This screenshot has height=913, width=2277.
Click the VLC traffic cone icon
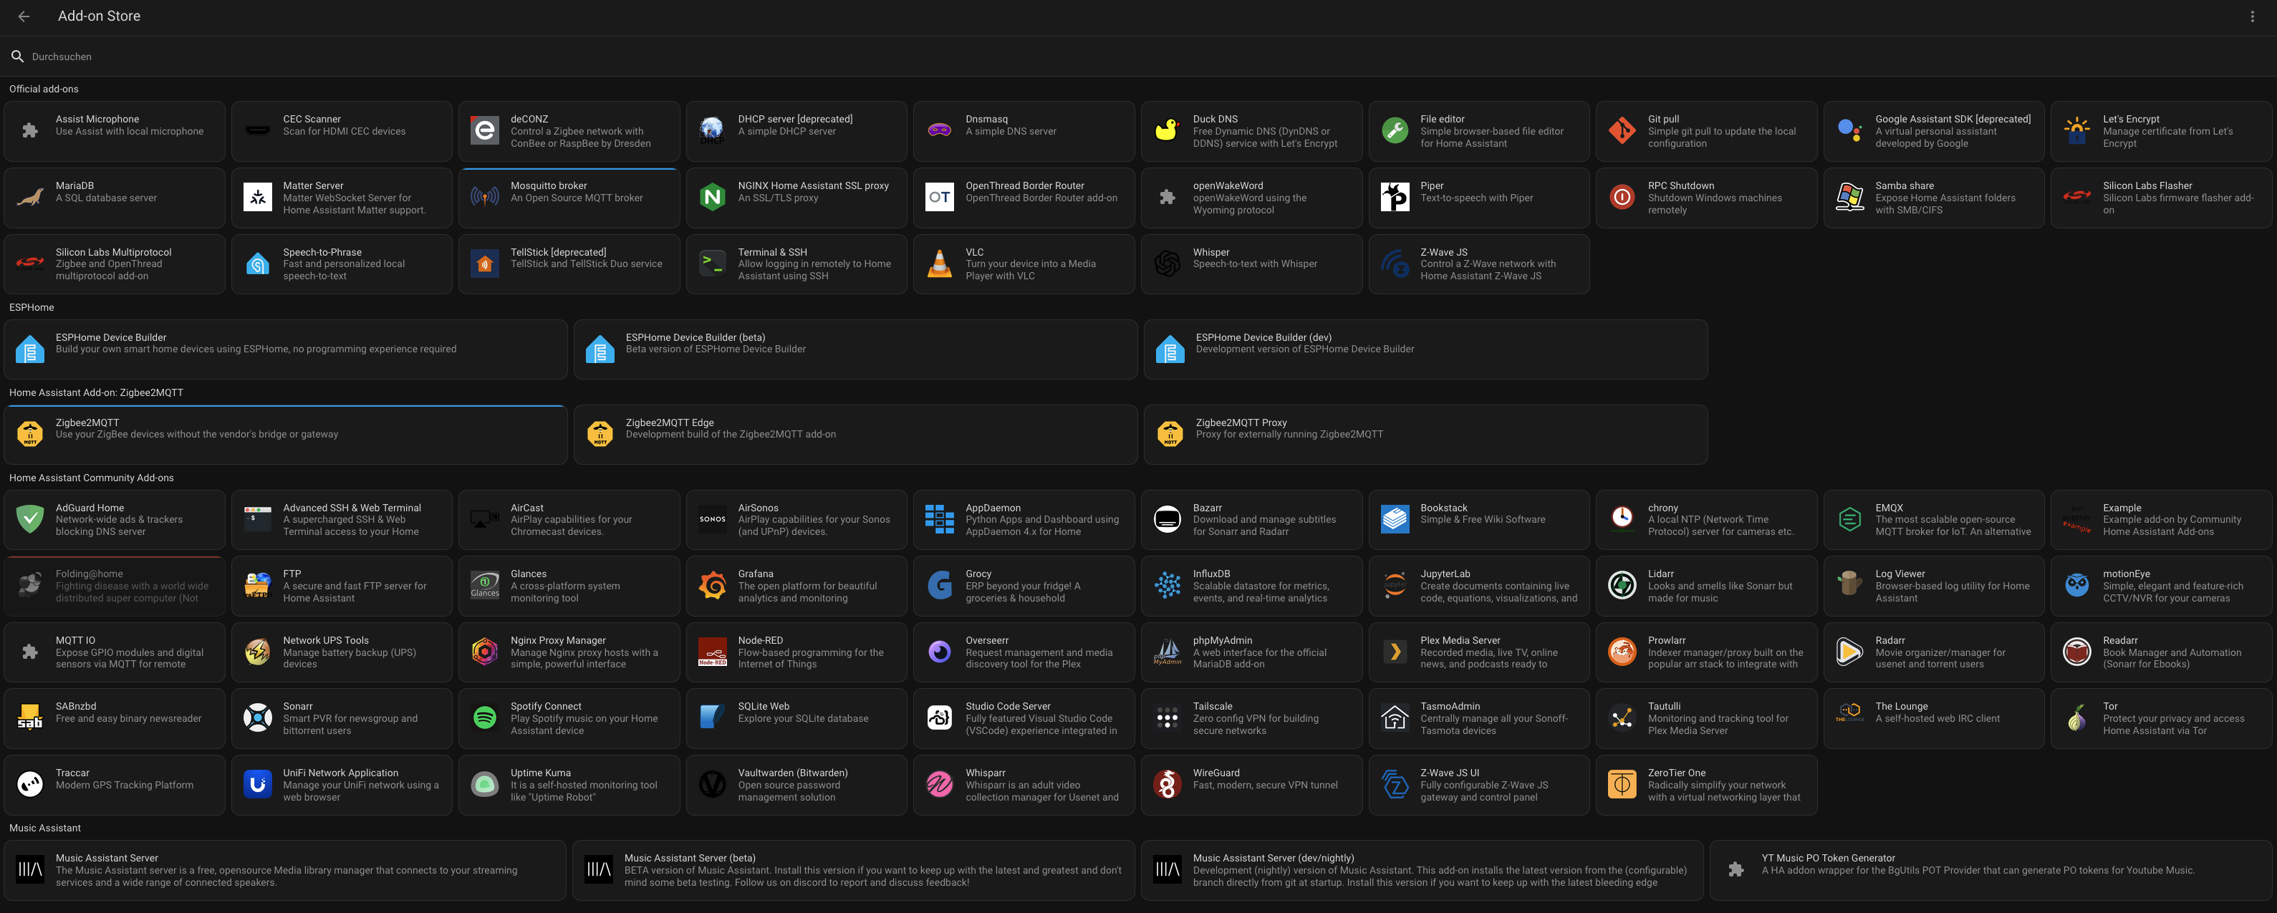coord(940,264)
